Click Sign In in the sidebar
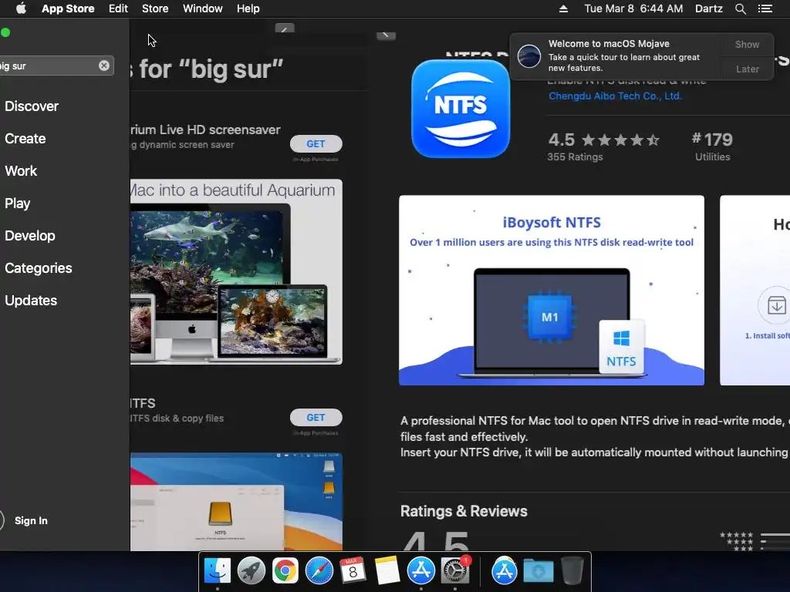The width and height of the screenshot is (790, 592). click(31, 520)
